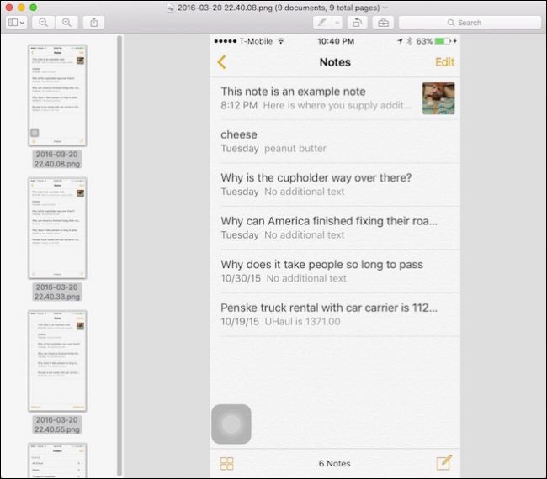Open 'Why is the cupholder way over there?' note
The height and width of the screenshot is (479, 547).
(x=335, y=185)
